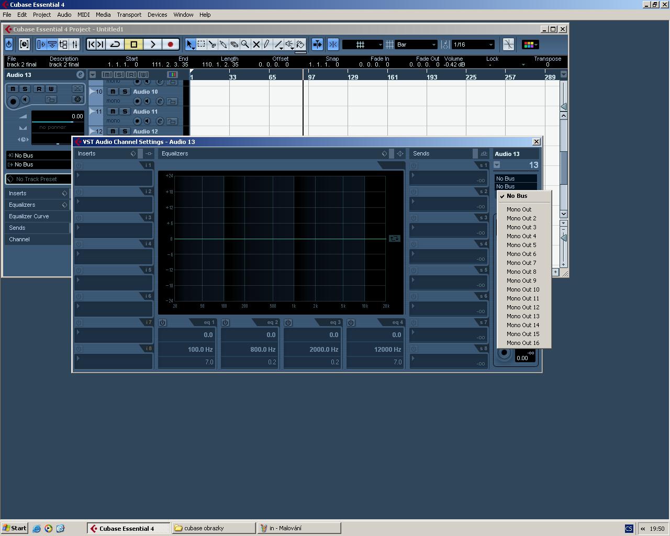Viewport: 670px width, 536px height.
Task: Select the Draw pencil tool
Action: pyautogui.click(x=267, y=44)
